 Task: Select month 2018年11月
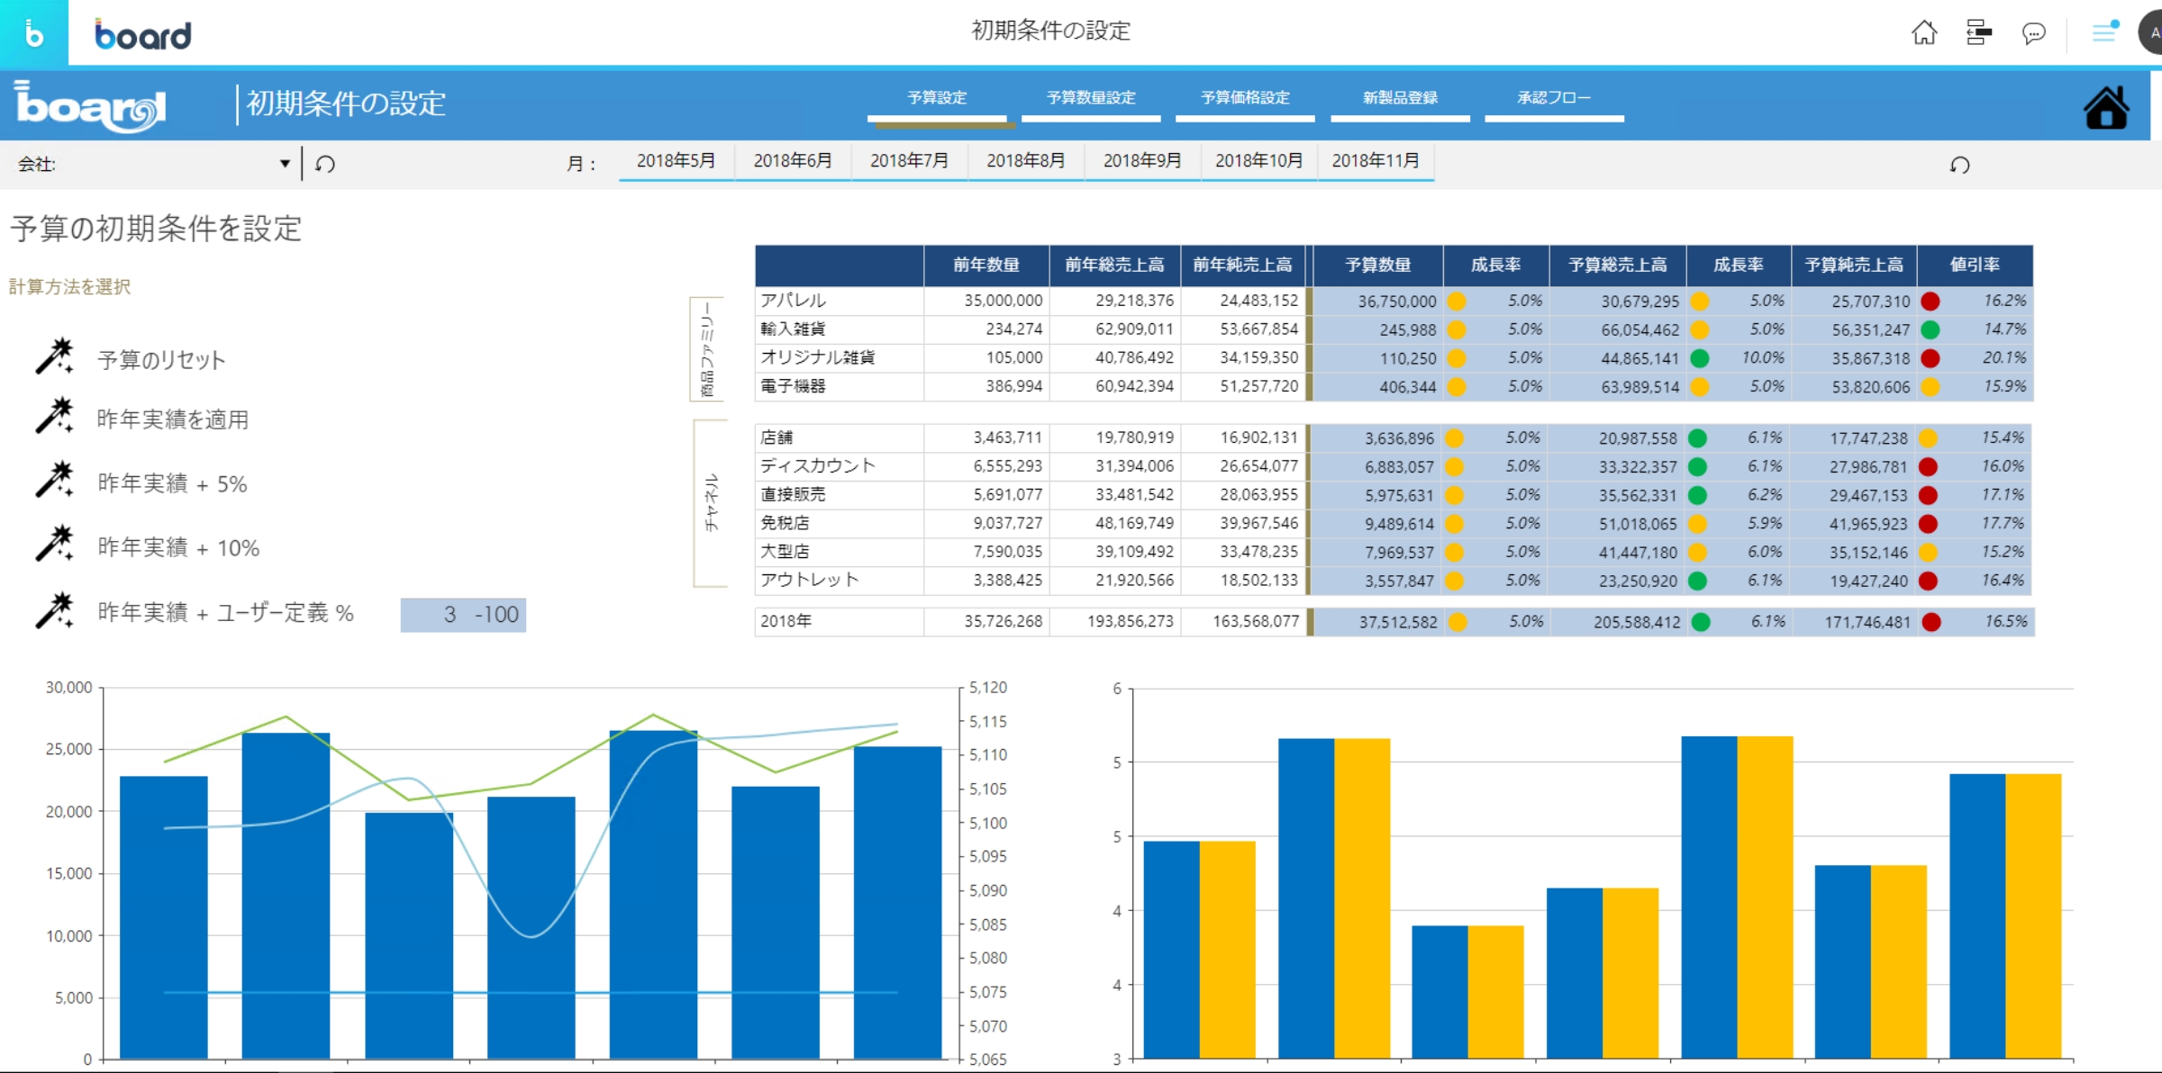tap(1376, 161)
